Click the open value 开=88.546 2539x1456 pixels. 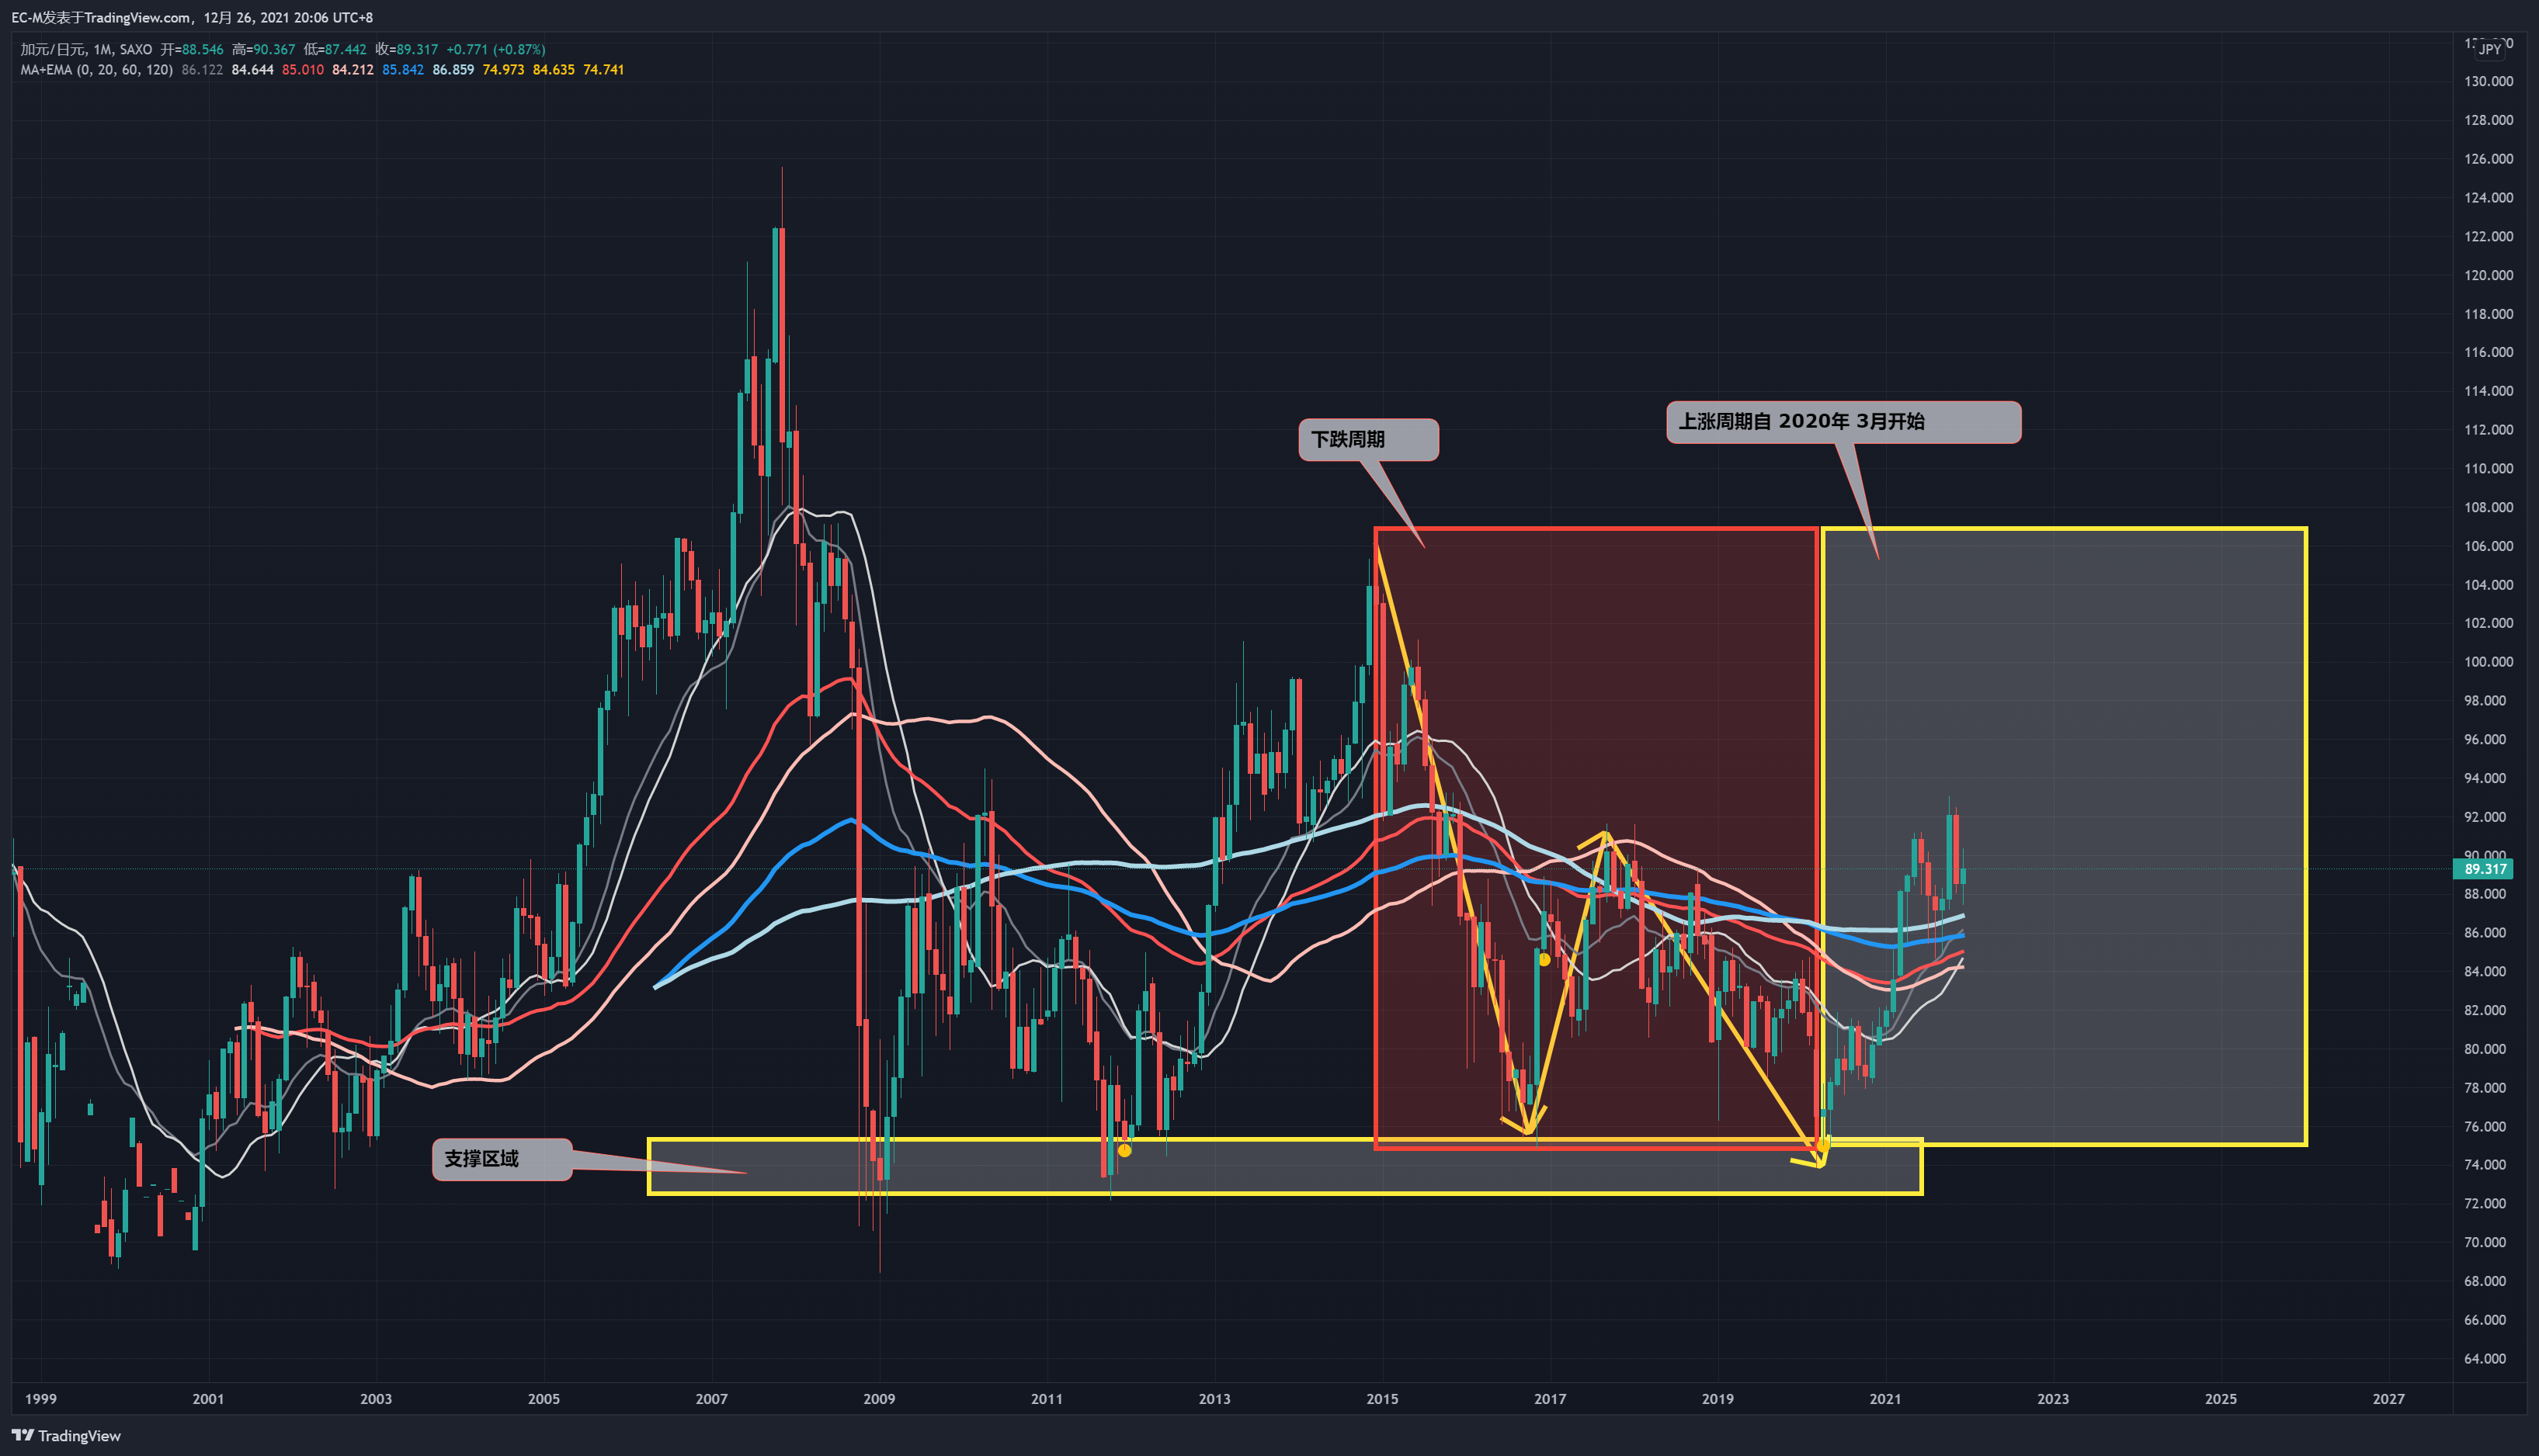(192, 49)
